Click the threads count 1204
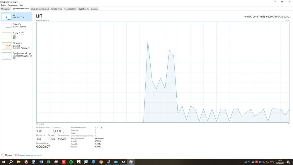The width and height of the screenshot is (293, 165). tap(51, 139)
